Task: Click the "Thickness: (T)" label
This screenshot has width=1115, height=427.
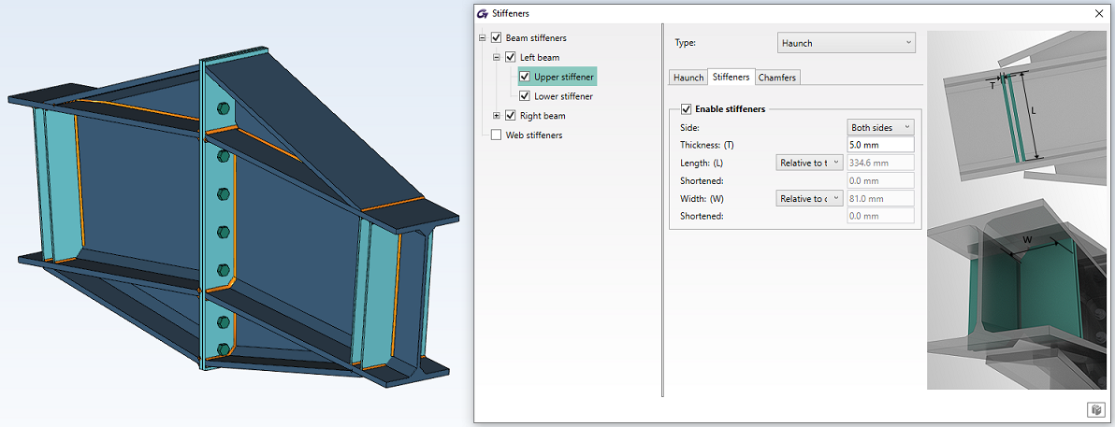Action: [x=707, y=145]
